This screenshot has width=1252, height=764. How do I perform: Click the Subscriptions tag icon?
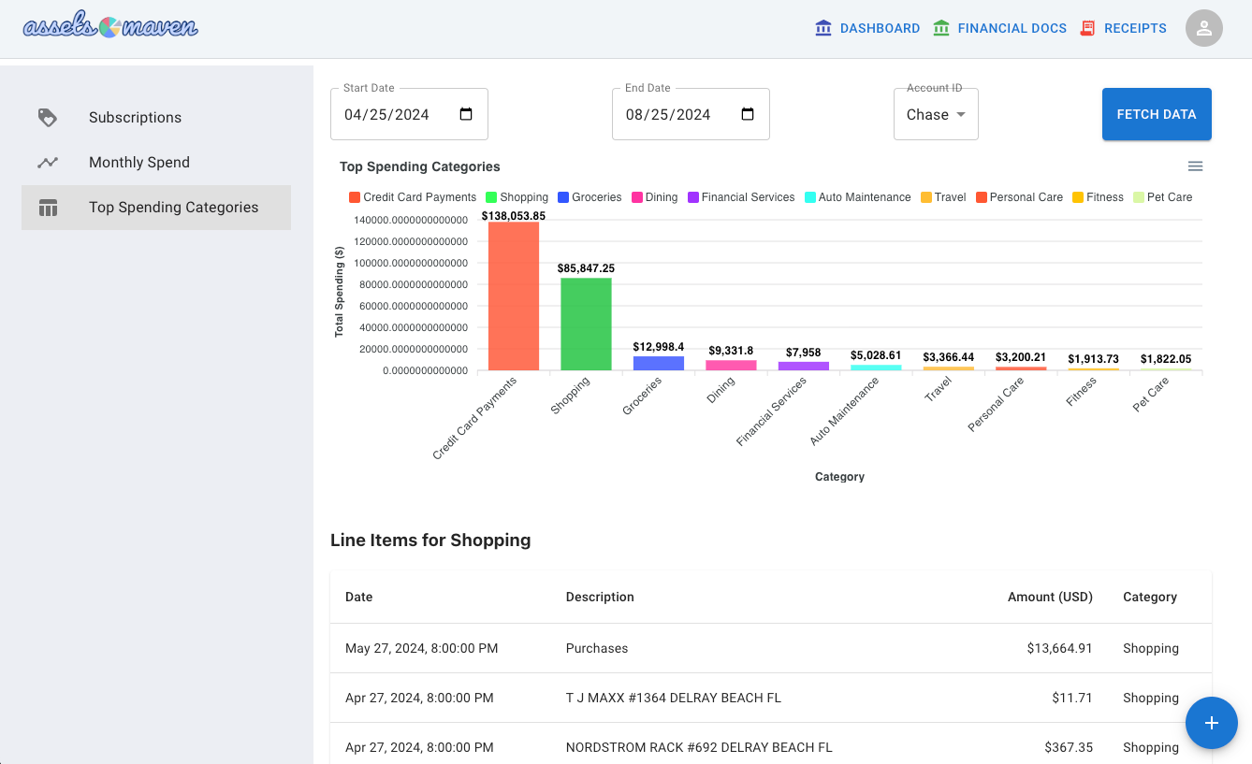click(48, 118)
